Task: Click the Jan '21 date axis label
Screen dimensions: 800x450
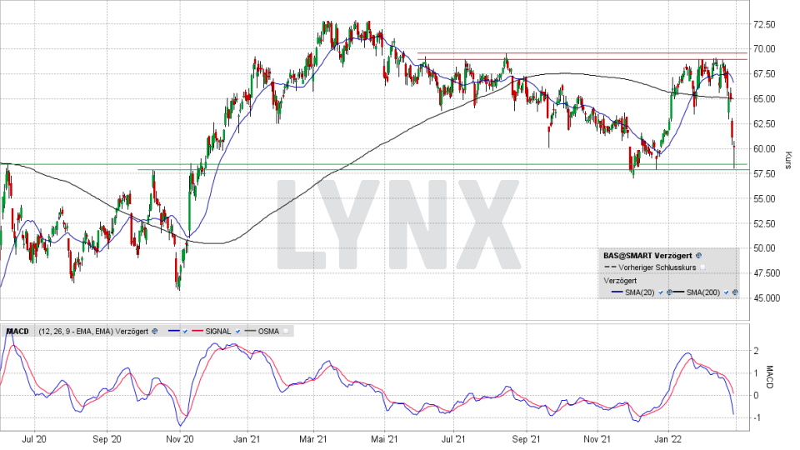Action: (x=247, y=439)
